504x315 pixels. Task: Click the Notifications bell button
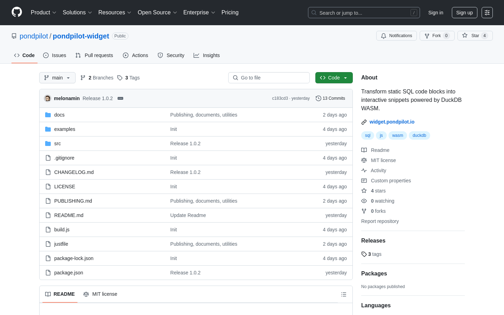tap(397, 36)
